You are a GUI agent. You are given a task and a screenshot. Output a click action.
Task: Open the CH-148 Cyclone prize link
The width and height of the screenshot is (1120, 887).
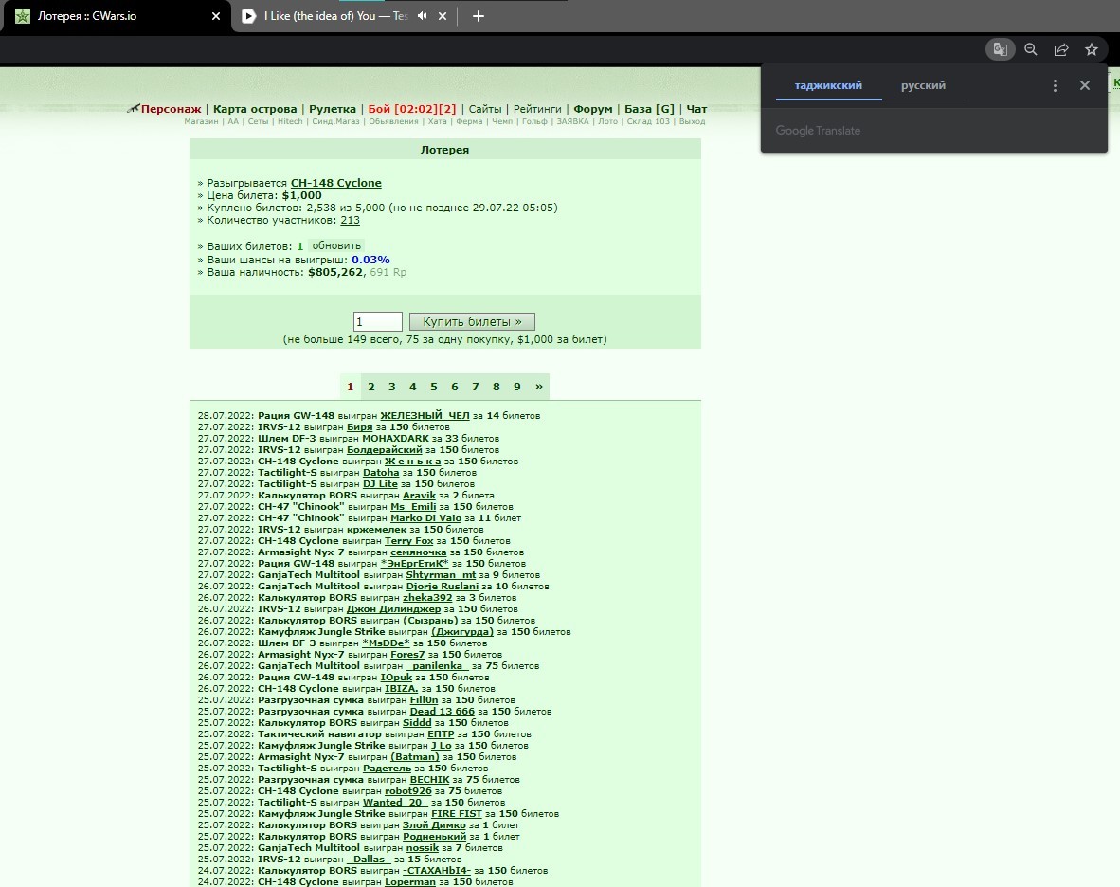(335, 183)
